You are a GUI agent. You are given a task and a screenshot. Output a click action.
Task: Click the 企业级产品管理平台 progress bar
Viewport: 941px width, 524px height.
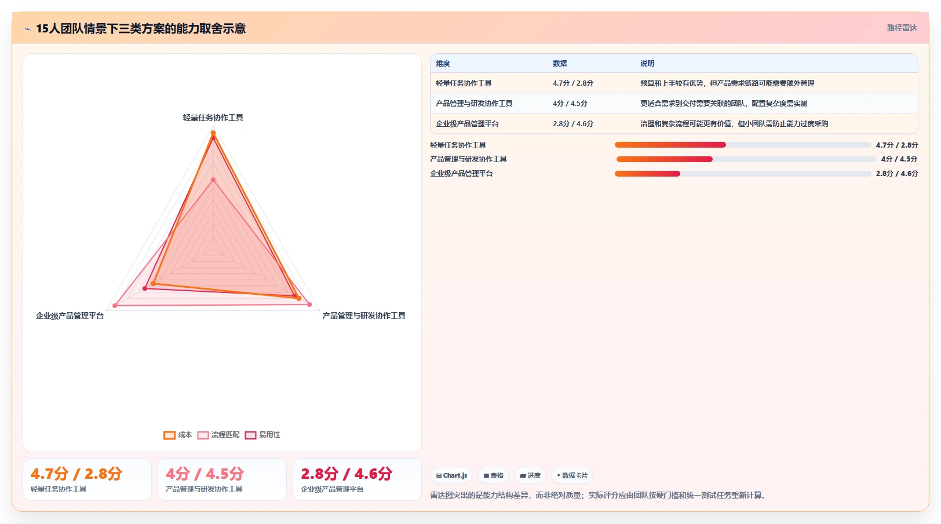point(743,174)
